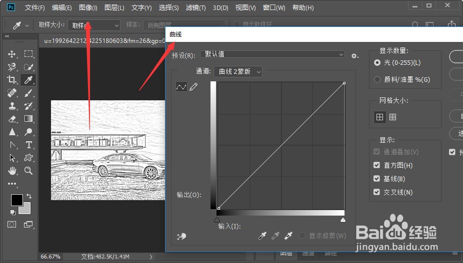Select the Custom Shape tool

point(28,158)
